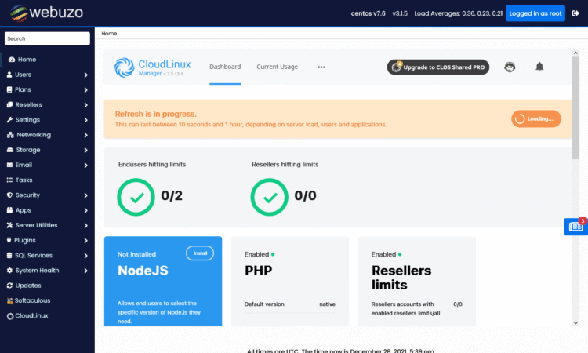The image size is (588, 353).
Task: Click the centos v7.6 label
Action: (368, 13)
